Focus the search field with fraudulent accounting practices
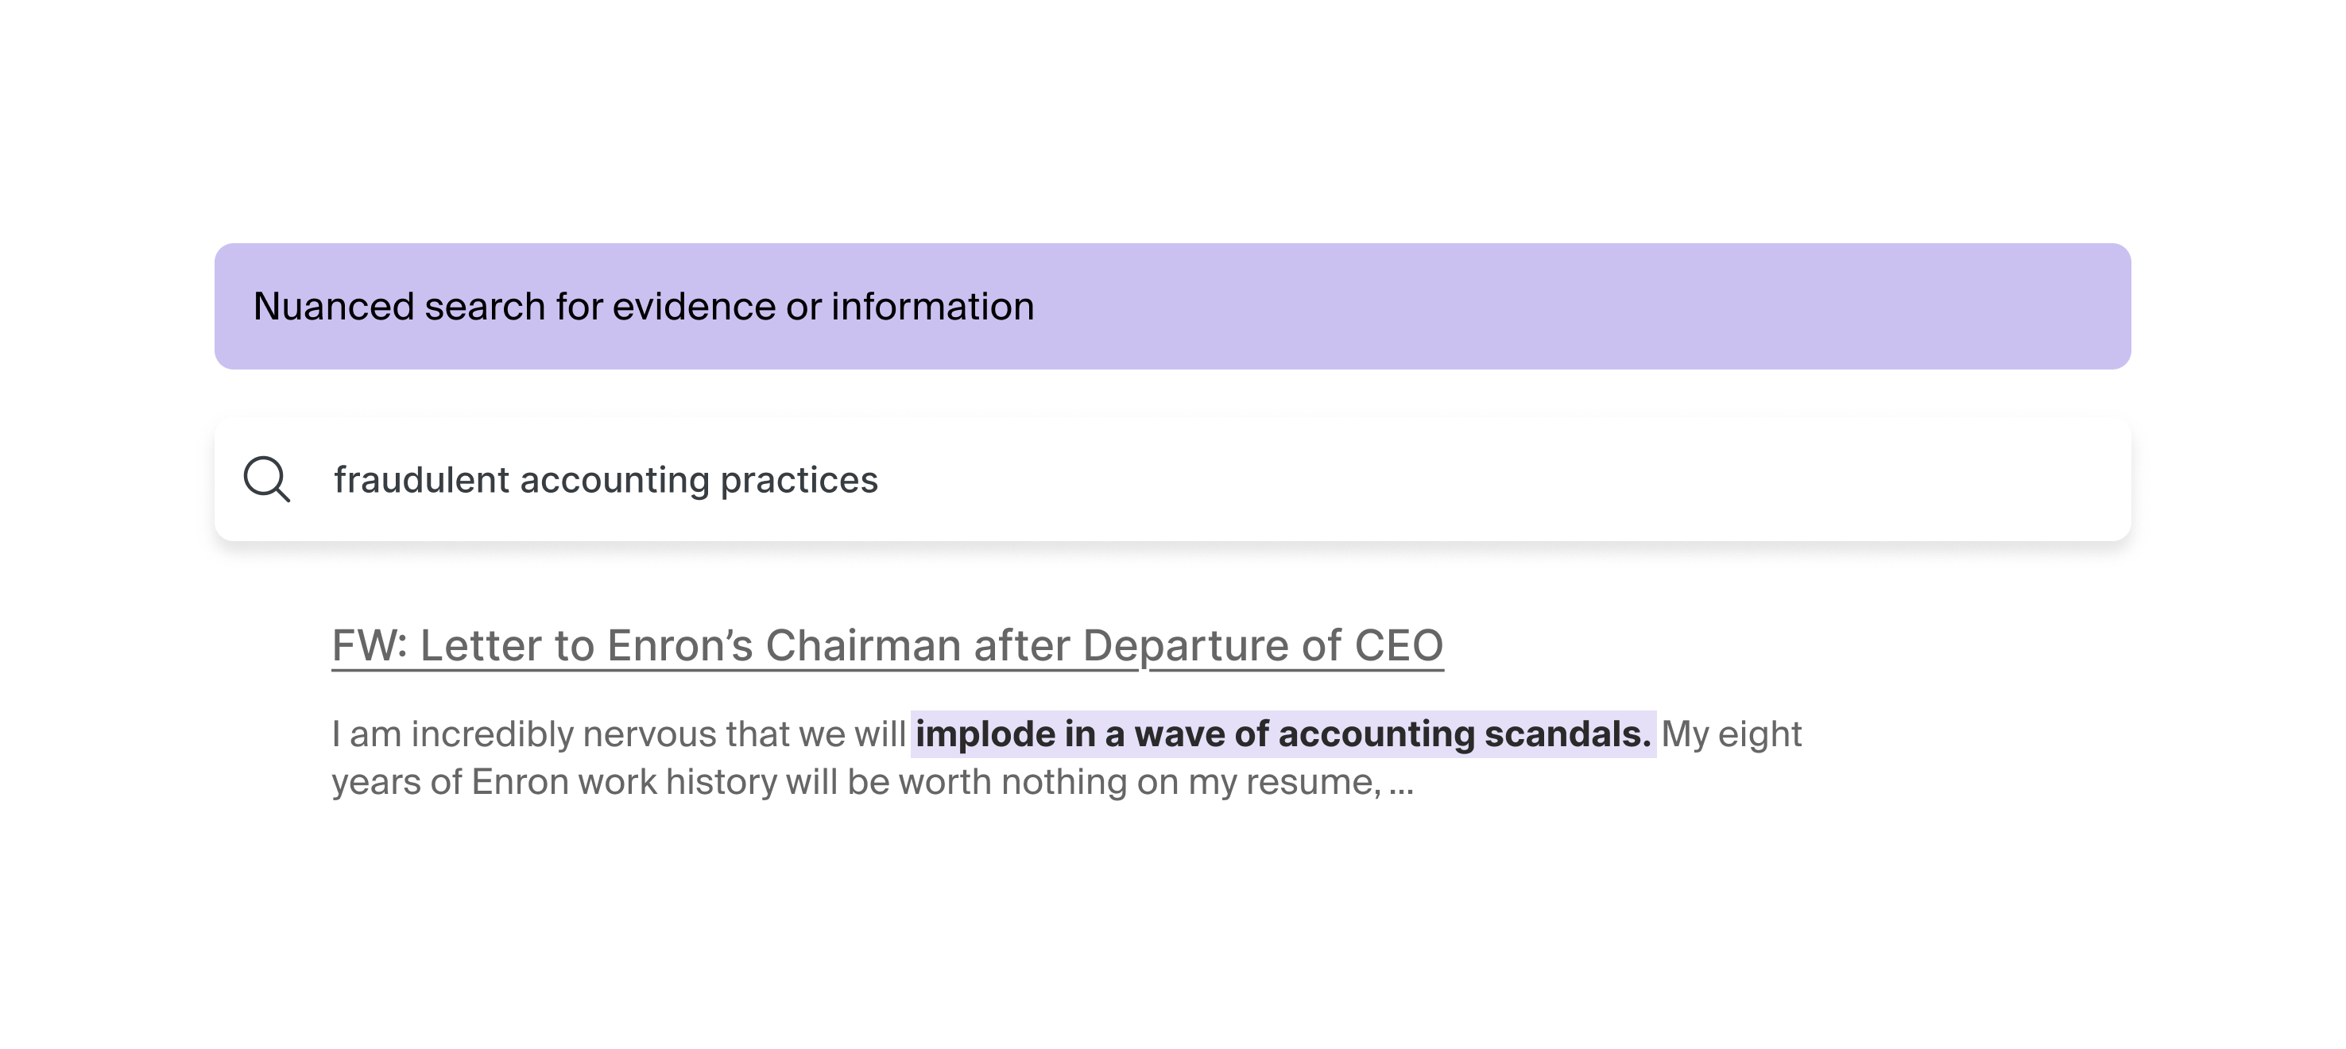The height and width of the screenshot is (1049, 2346). [1172, 479]
